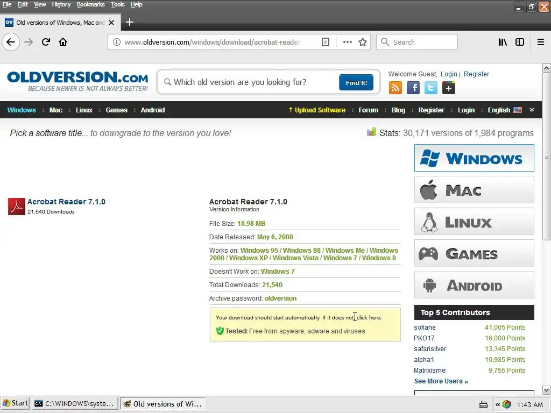Go to the browser home page icon
The height and width of the screenshot is (413, 551).
(63, 42)
